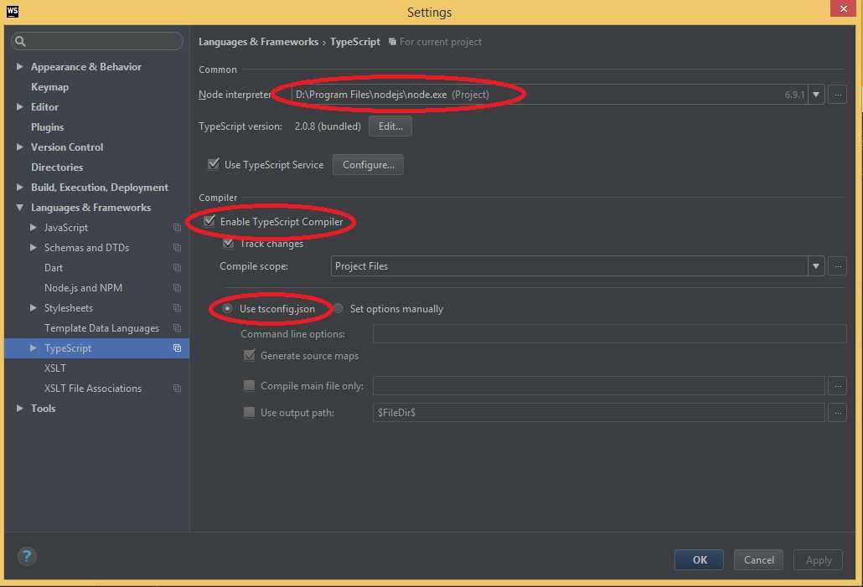Toggle Use output path checkbox
The image size is (863, 587).
[x=250, y=412]
